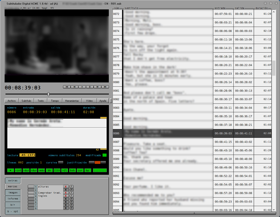The height and width of the screenshot is (217, 280).
Task: Open the Herramientas menu
Action: 72,101
